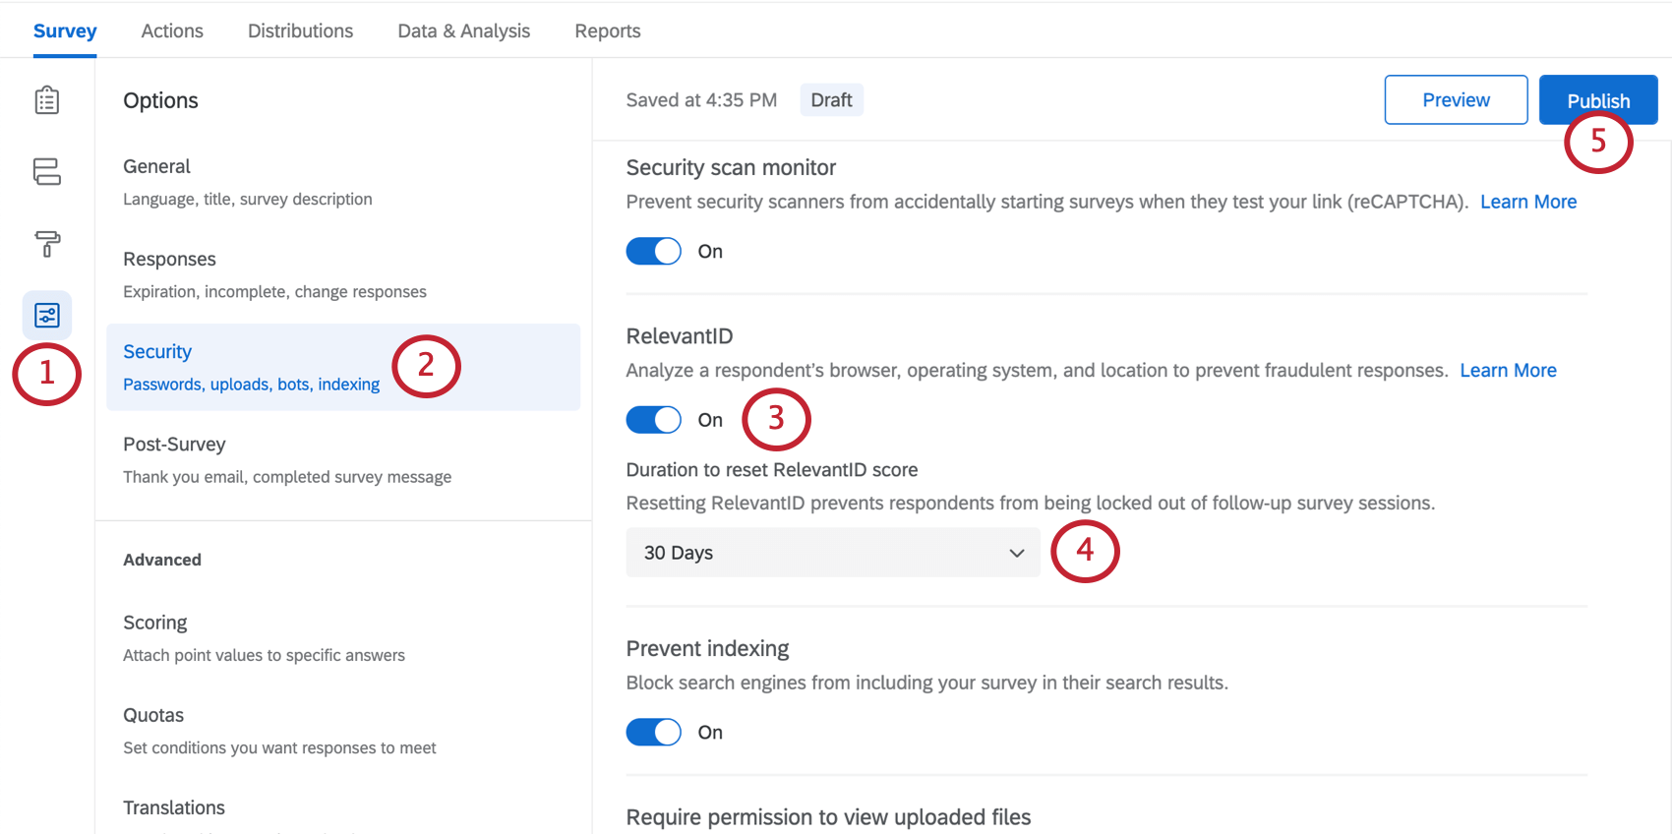The height and width of the screenshot is (834, 1672).
Task: Toggle off Prevent indexing
Action: tap(653, 732)
